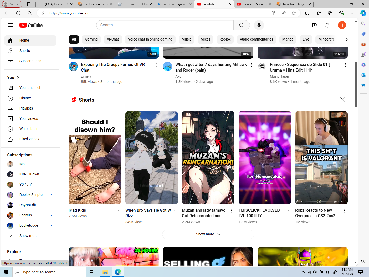Open the Mai subscription channel

click(x=30, y=164)
